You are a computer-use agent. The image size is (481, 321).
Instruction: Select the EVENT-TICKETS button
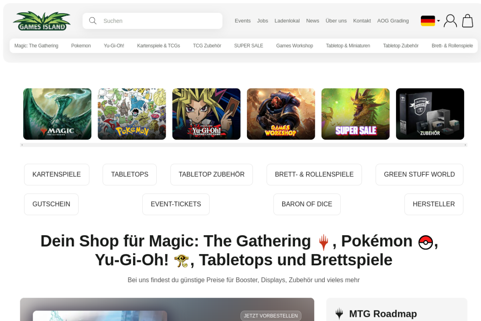pos(176,204)
